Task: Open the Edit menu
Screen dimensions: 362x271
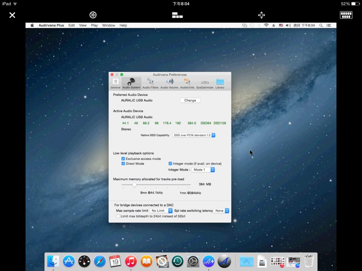Action: point(72,25)
